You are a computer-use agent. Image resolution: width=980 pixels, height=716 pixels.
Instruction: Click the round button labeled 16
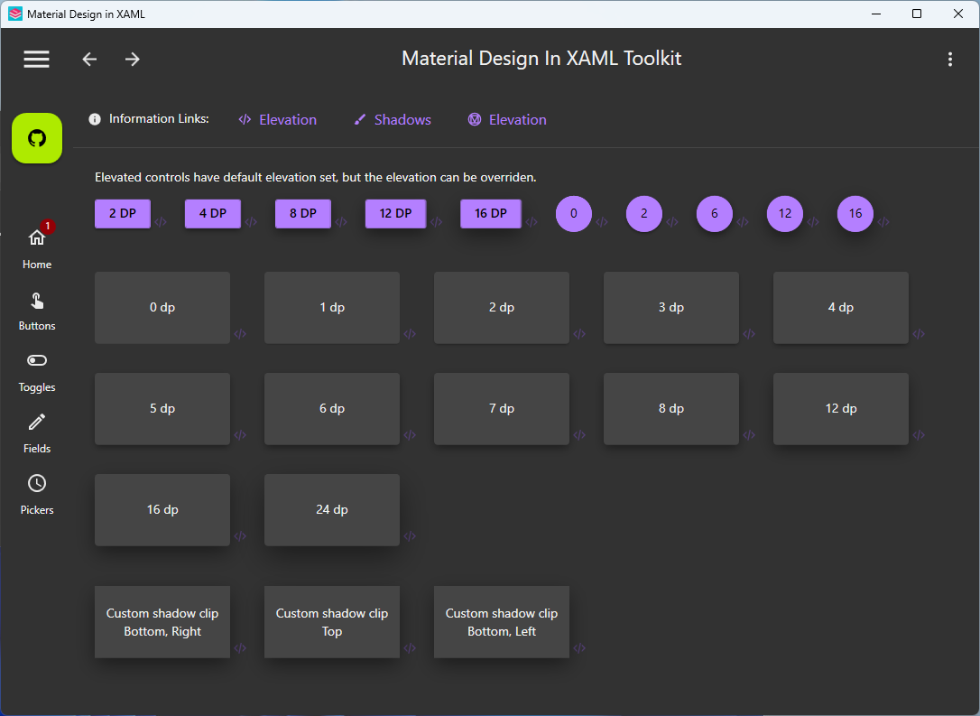point(855,214)
